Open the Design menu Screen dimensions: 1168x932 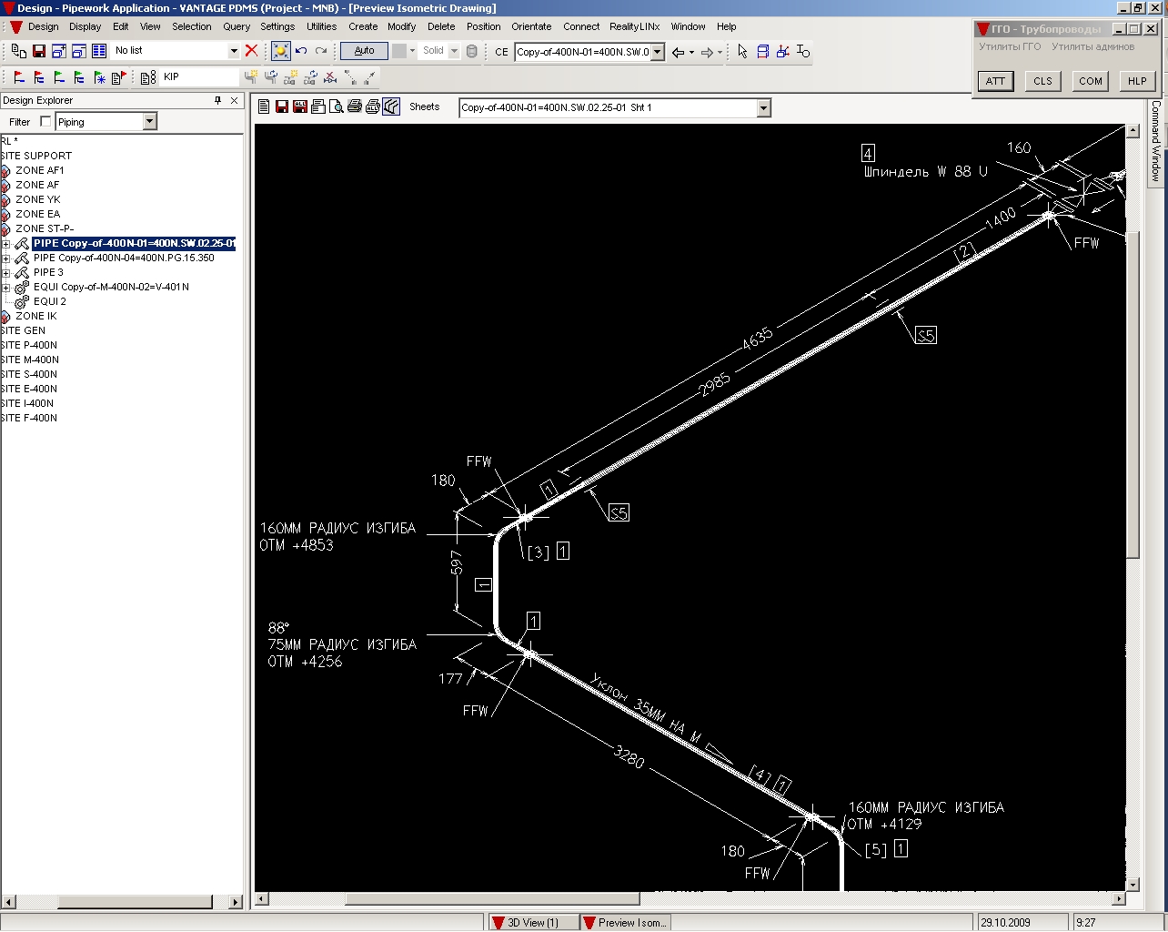(43, 26)
